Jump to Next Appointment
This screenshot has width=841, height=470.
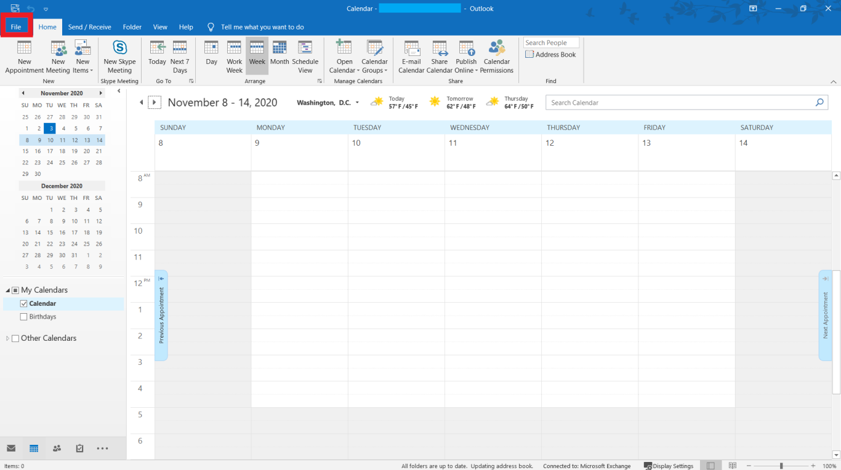click(x=825, y=315)
